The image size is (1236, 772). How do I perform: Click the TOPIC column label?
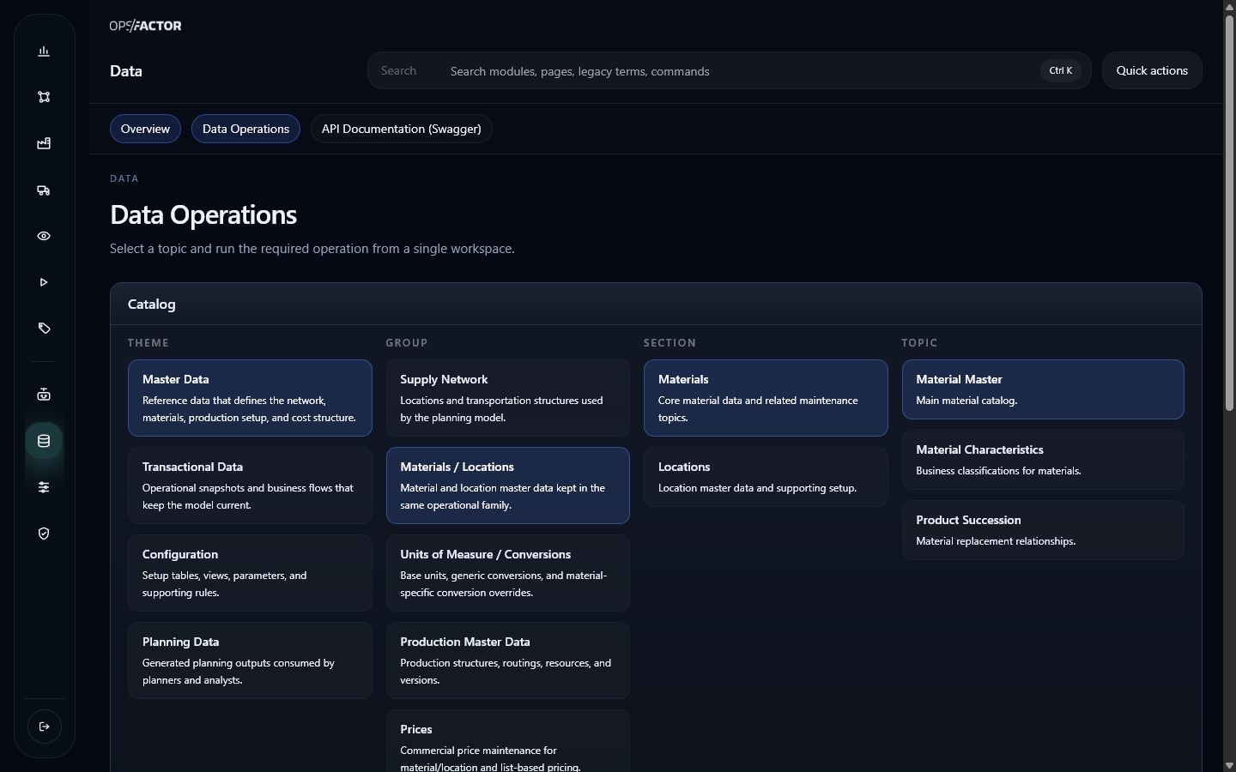click(x=919, y=342)
